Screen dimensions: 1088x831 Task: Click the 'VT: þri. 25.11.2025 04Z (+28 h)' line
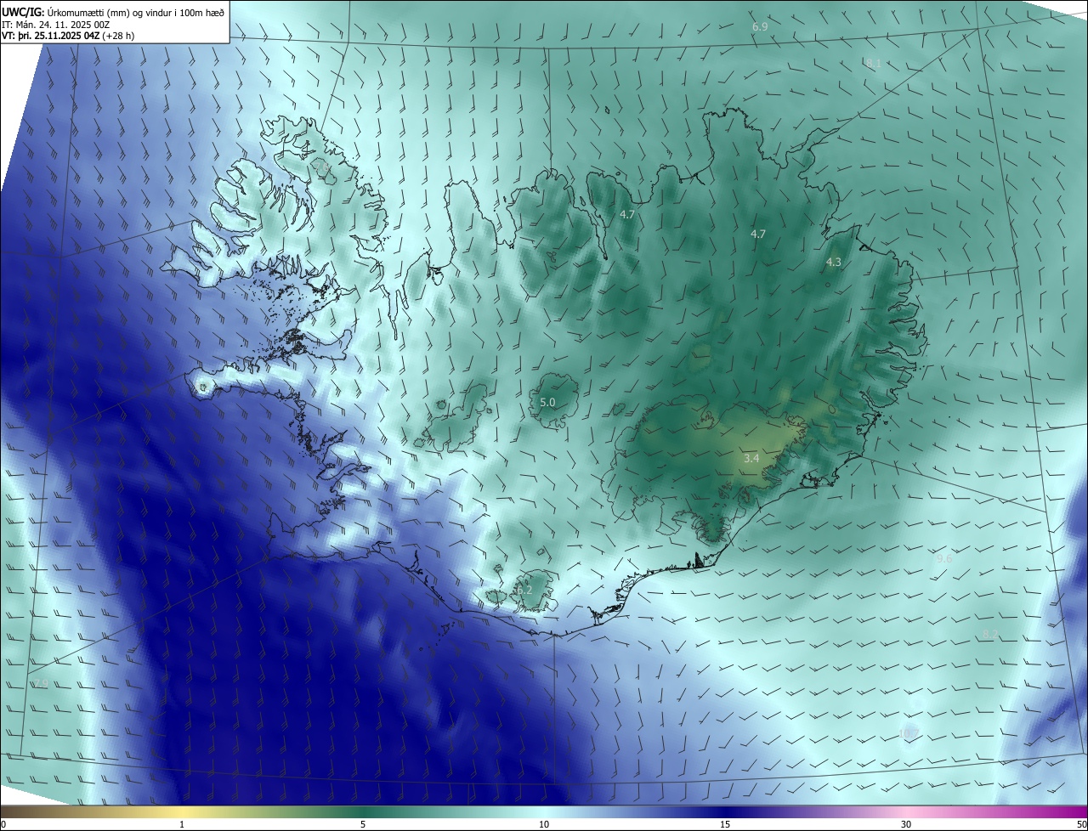point(68,36)
